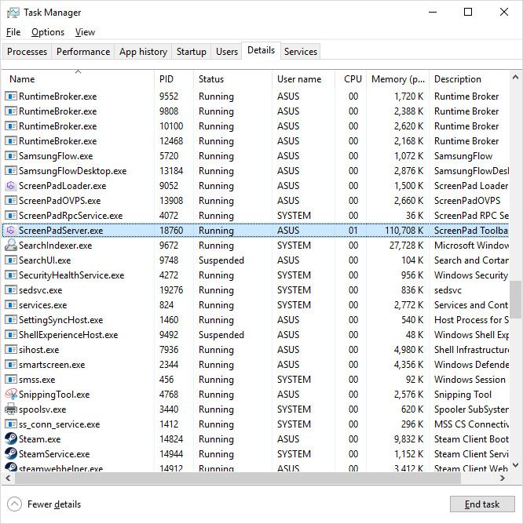Click the SamsungFlow.exe process icon
523x524 pixels.
[x=11, y=156]
